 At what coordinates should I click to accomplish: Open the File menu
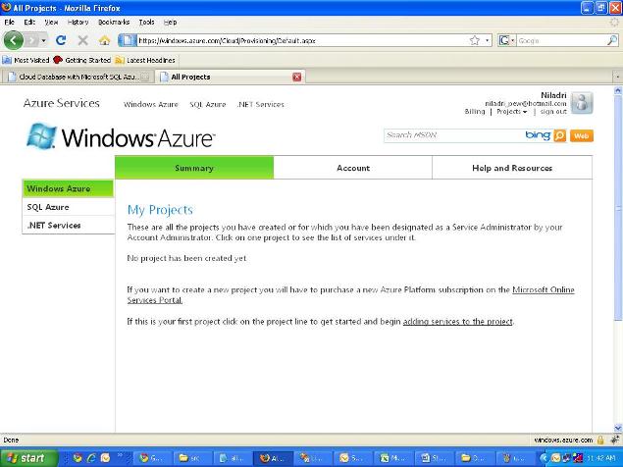tap(9, 23)
